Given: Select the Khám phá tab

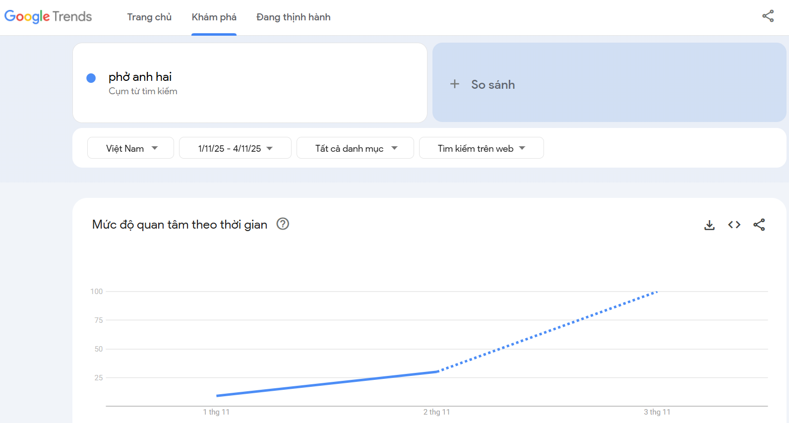Looking at the screenshot, I should pyautogui.click(x=214, y=17).
